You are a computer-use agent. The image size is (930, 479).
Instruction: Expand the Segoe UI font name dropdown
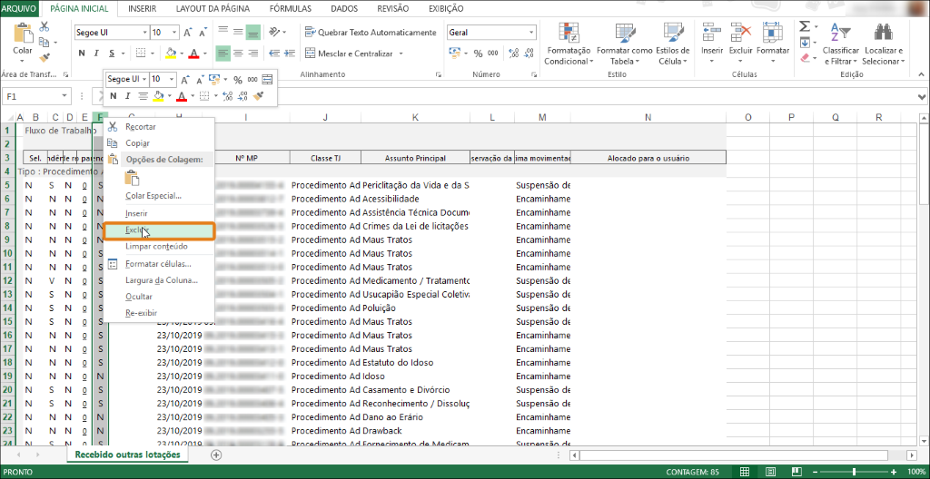[x=144, y=33]
